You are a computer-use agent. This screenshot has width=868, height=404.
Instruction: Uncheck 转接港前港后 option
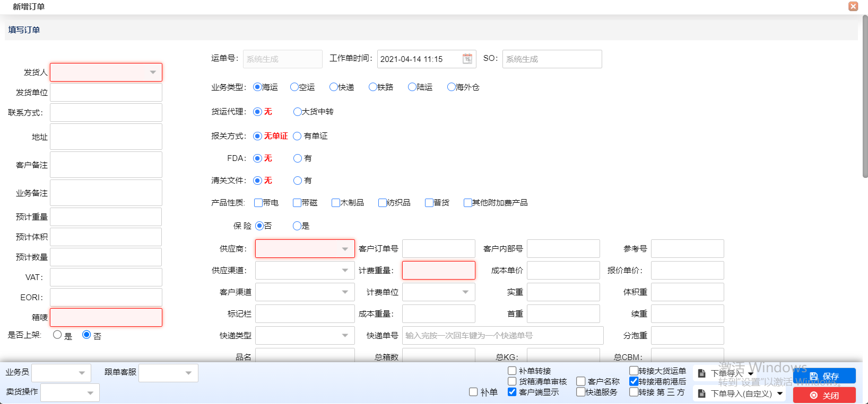point(633,381)
